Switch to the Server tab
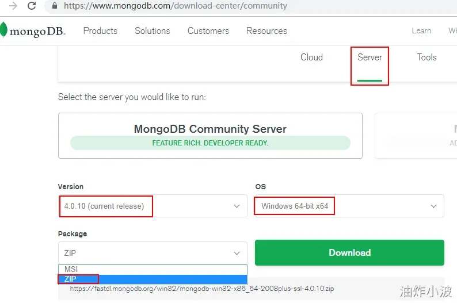The image size is (457, 303). pyautogui.click(x=370, y=57)
